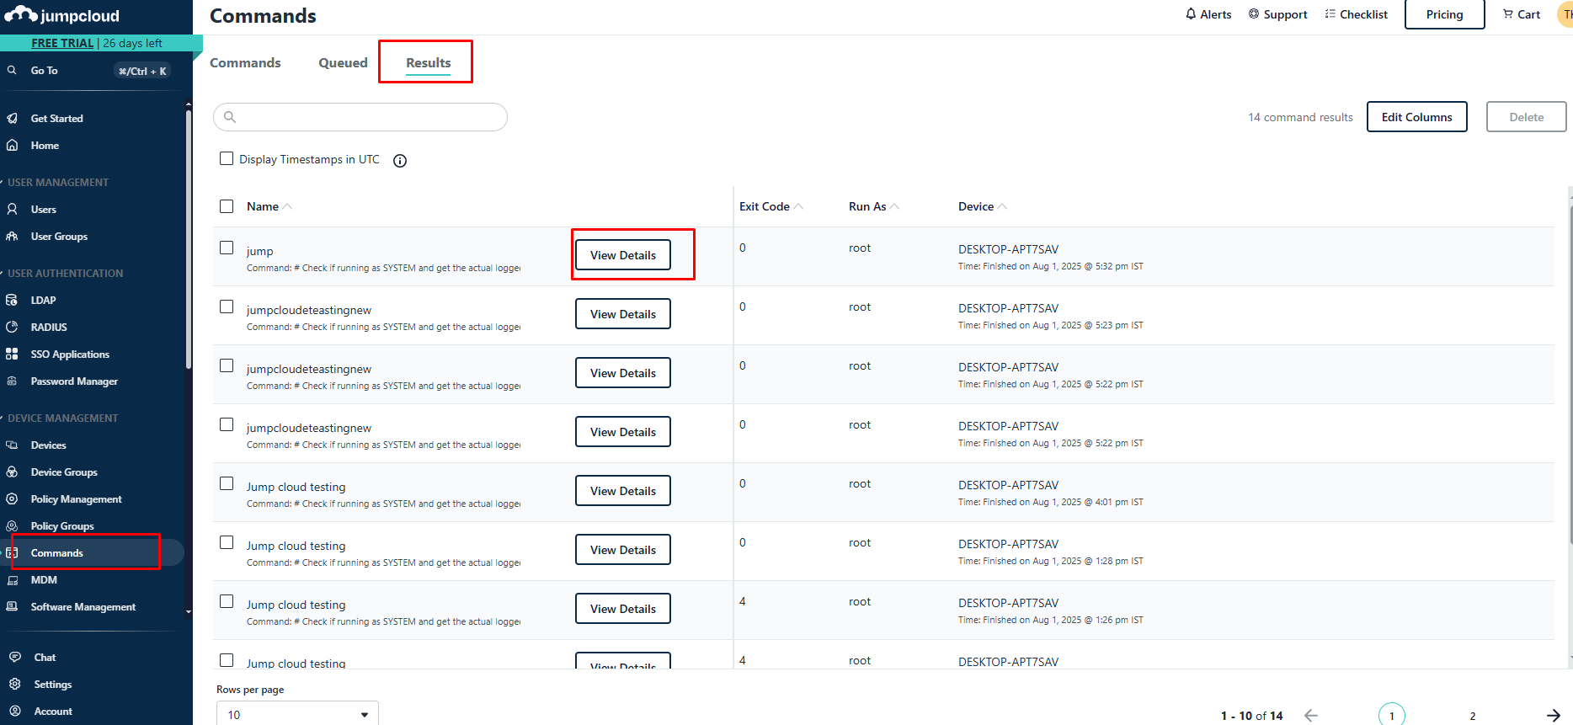The image size is (1573, 725).
Task: Open the Go To search icon
Action: (x=12, y=71)
